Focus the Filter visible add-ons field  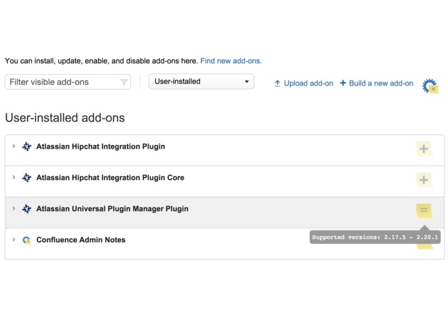pos(68,82)
